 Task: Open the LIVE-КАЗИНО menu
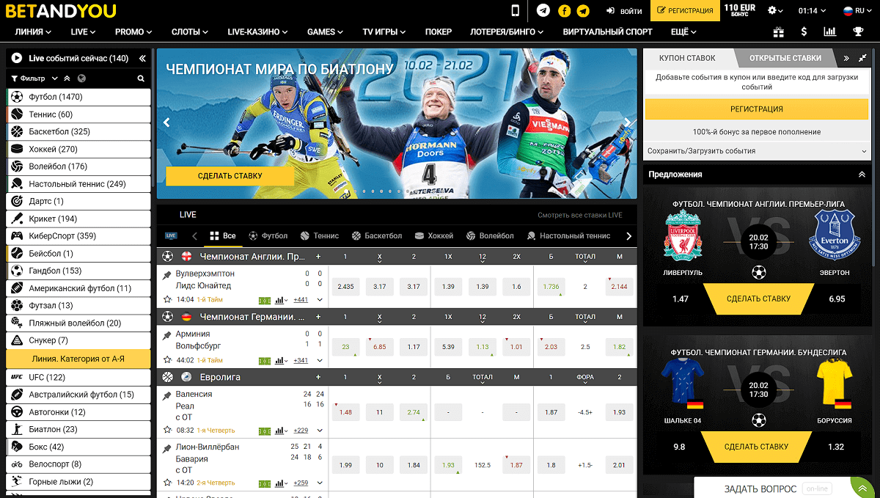coord(257,32)
